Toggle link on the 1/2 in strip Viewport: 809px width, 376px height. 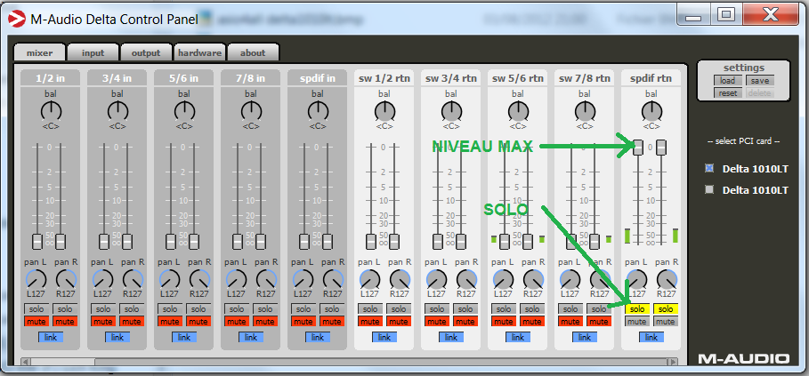51,338
